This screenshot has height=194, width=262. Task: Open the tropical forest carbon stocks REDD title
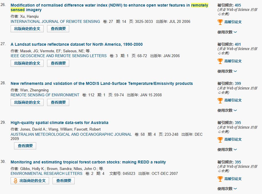click(x=88, y=162)
